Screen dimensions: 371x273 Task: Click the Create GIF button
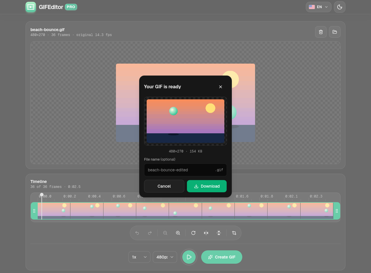222,257
